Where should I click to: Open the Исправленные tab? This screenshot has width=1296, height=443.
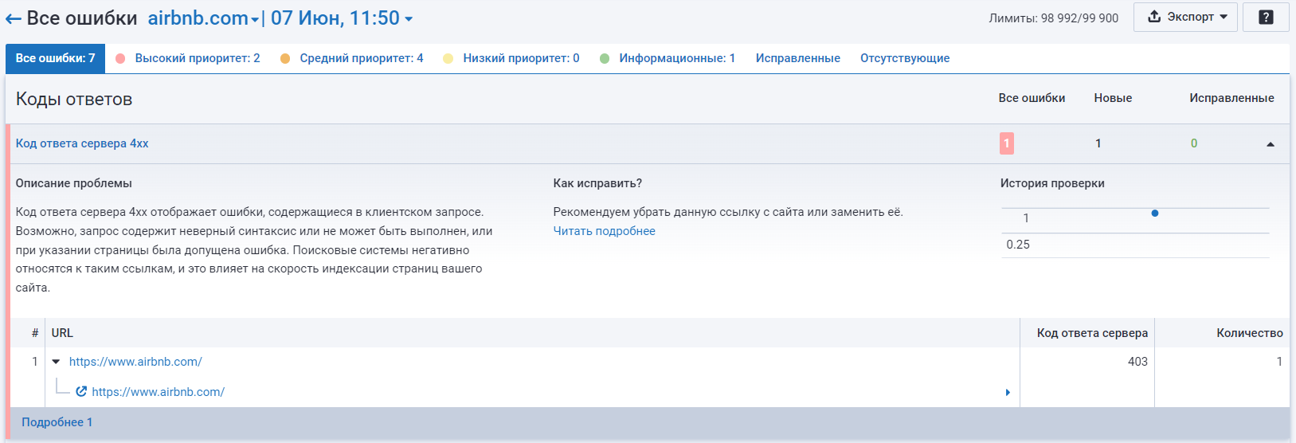[x=798, y=58]
